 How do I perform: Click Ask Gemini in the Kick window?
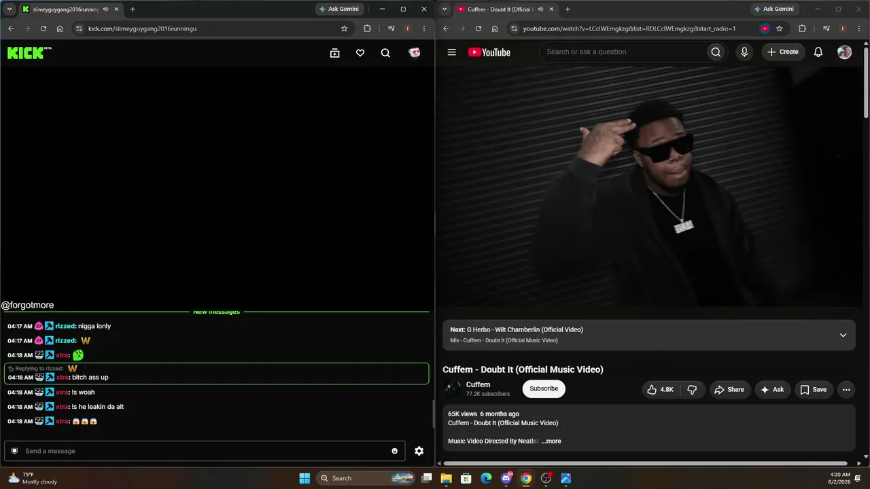[x=339, y=9]
